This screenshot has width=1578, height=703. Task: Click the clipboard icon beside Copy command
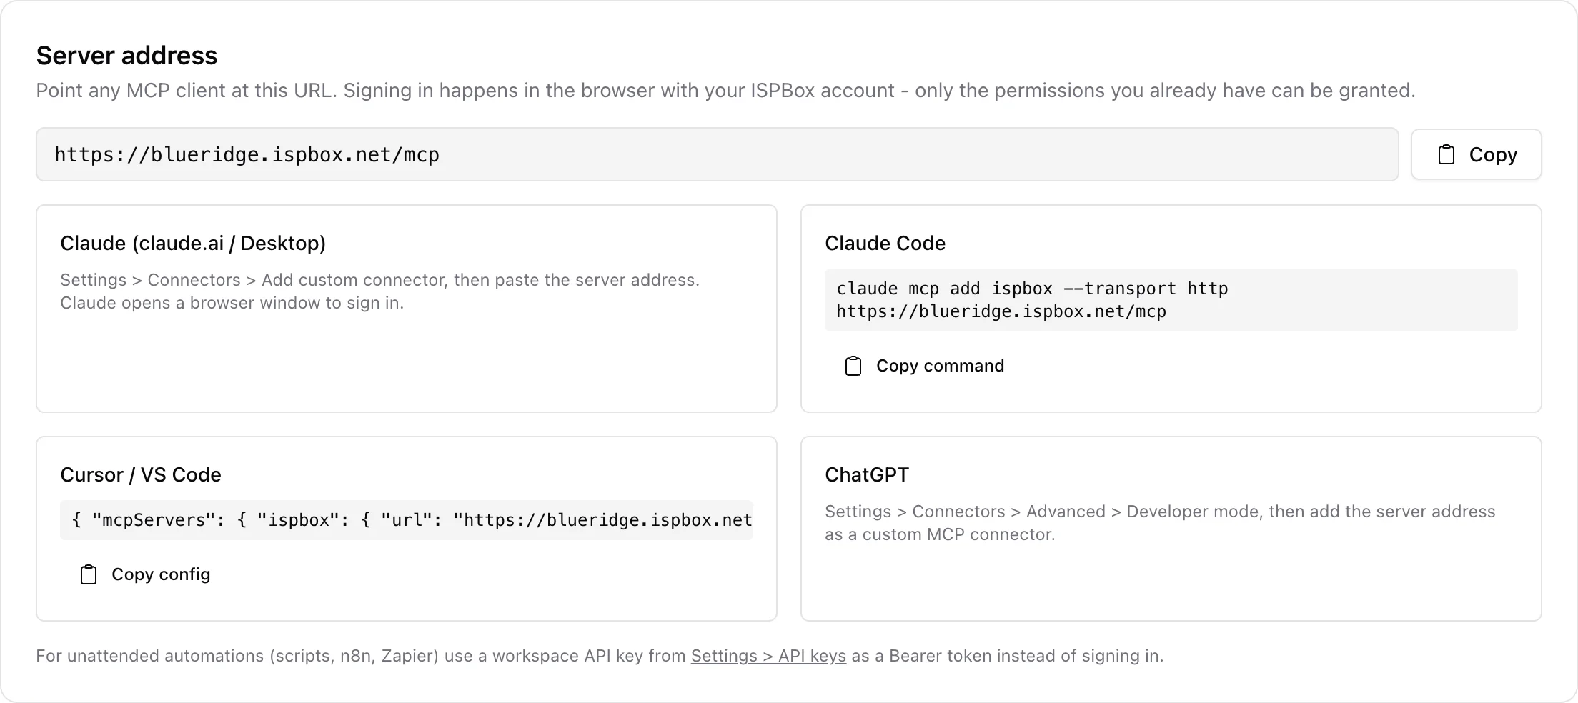853,366
